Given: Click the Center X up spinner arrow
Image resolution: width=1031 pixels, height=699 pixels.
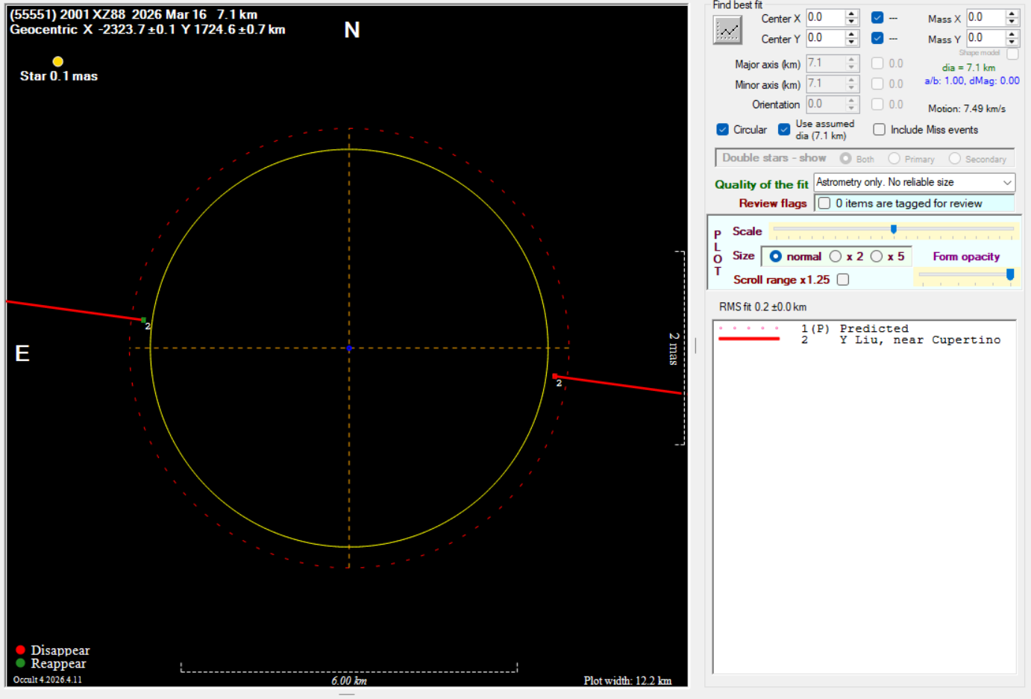Looking at the screenshot, I should pos(851,13).
